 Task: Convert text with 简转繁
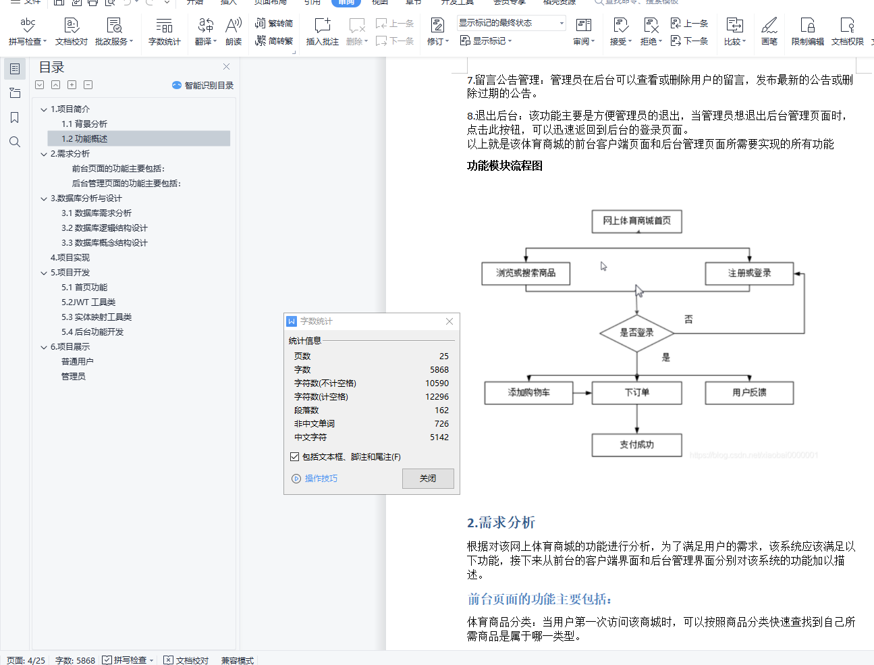[x=274, y=41]
